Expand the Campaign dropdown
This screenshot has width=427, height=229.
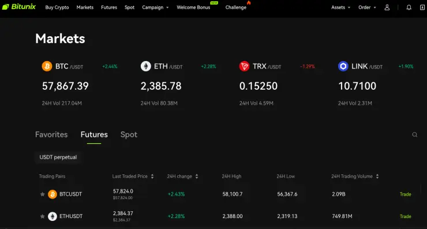155,7
